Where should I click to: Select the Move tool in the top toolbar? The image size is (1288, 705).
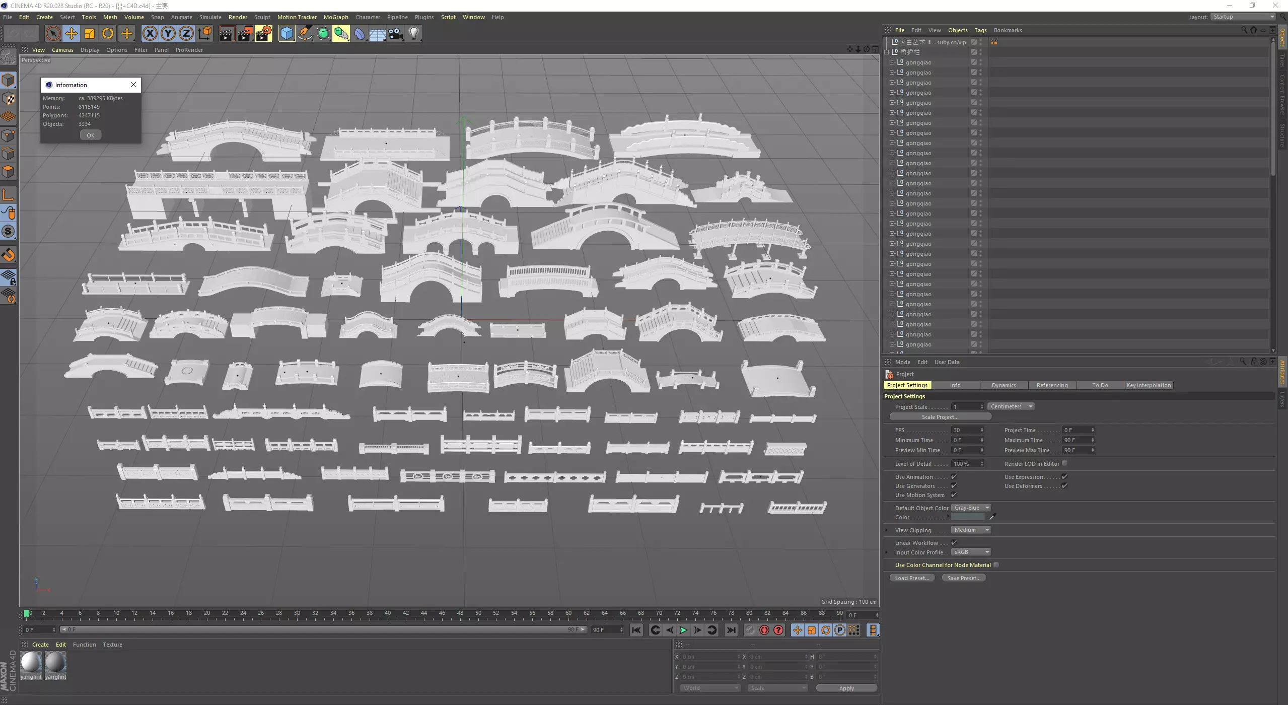pos(71,34)
